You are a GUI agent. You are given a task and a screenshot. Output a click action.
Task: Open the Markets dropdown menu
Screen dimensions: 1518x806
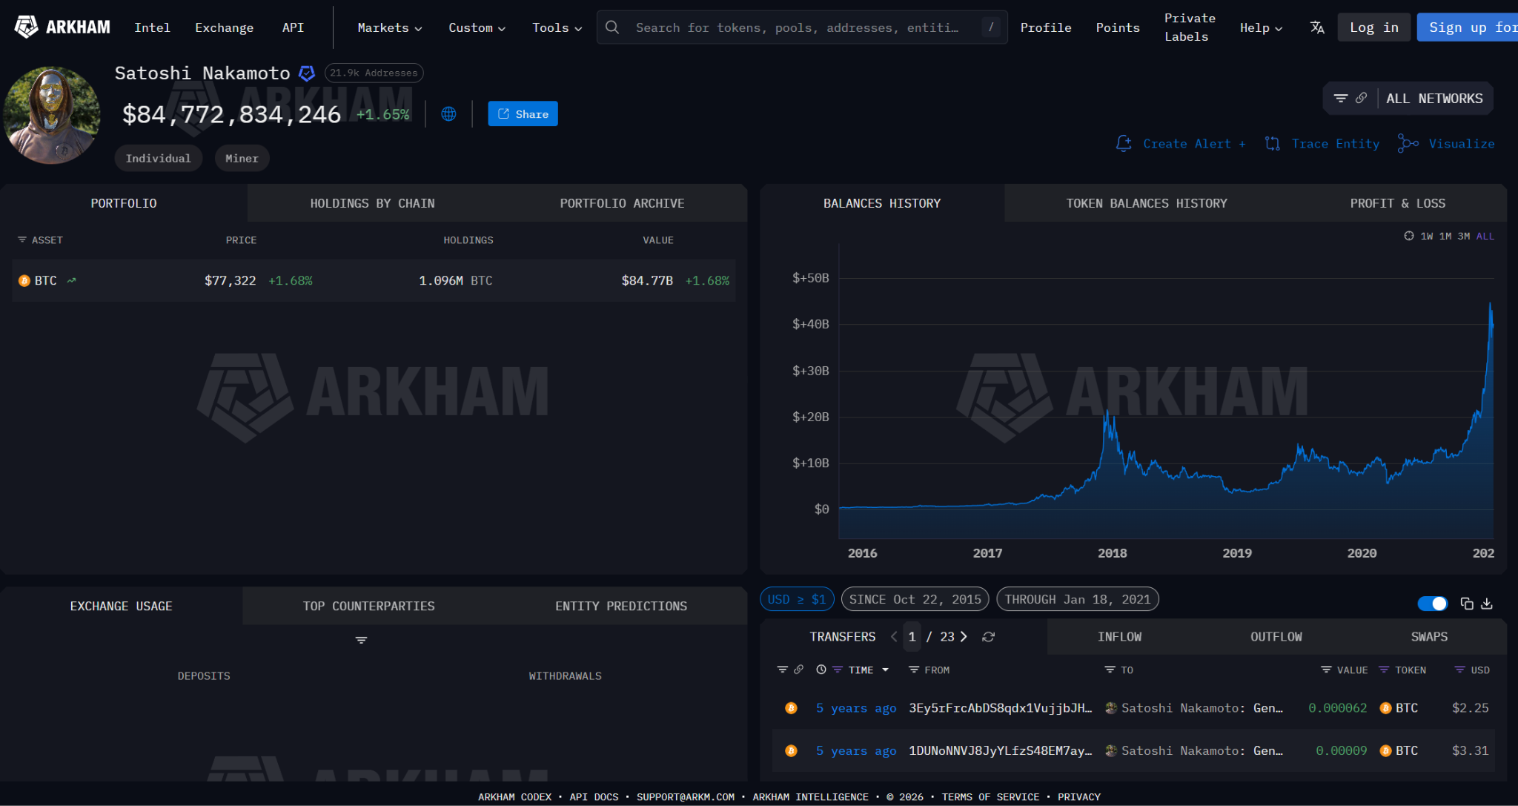coord(390,27)
